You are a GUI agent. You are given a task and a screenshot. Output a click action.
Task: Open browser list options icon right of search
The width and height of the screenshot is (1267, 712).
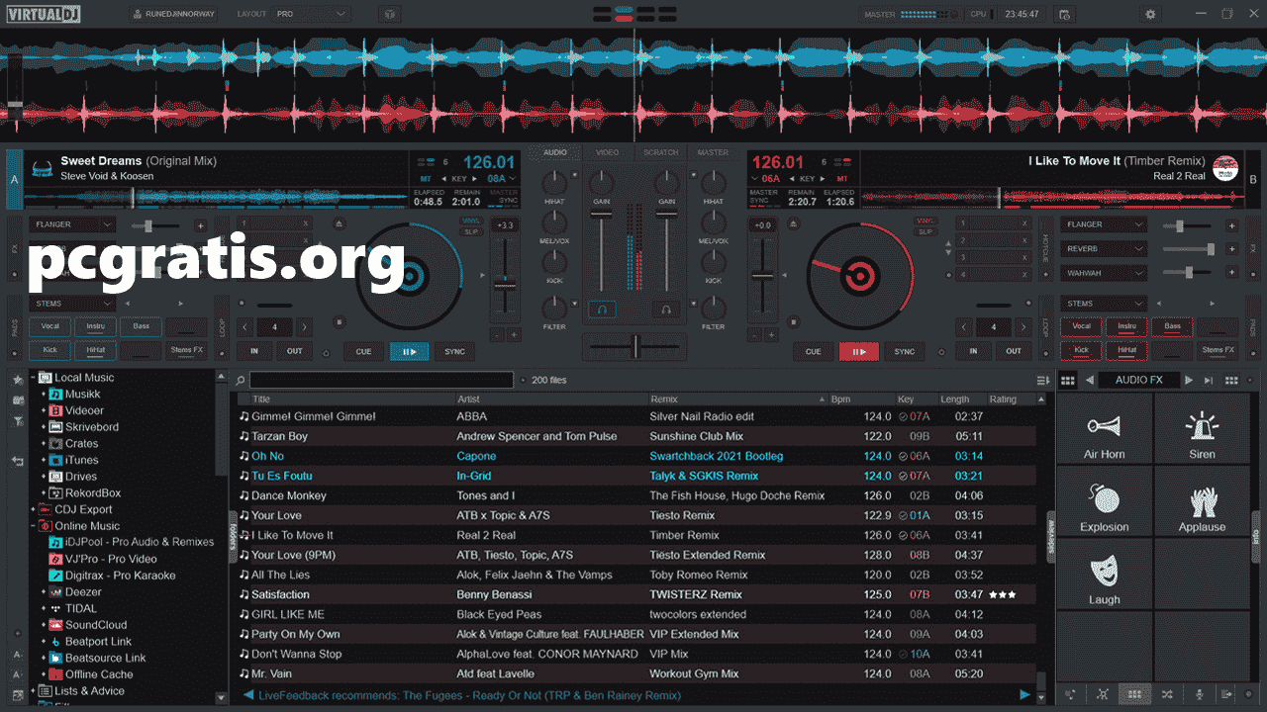tap(1042, 380)
